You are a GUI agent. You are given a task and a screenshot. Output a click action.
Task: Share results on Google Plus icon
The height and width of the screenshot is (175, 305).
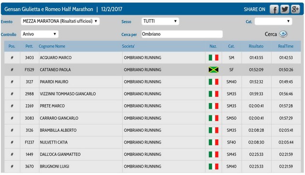coord(295,9)
